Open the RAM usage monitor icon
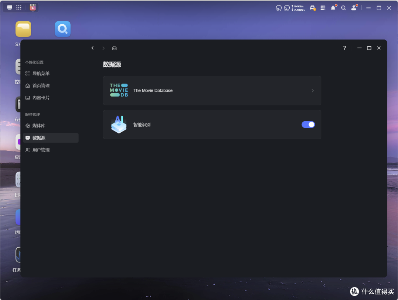 click(287, 8)
